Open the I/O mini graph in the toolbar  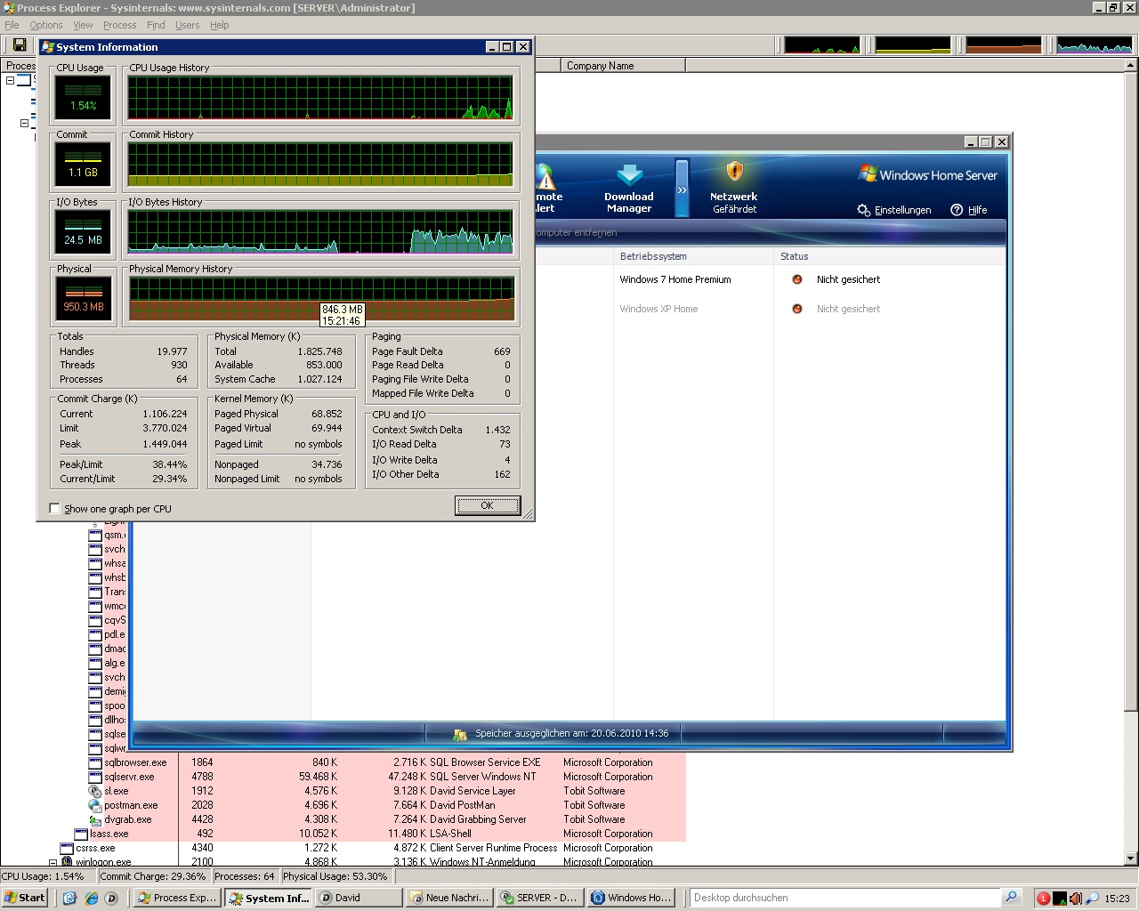(x=1095, y=44)
